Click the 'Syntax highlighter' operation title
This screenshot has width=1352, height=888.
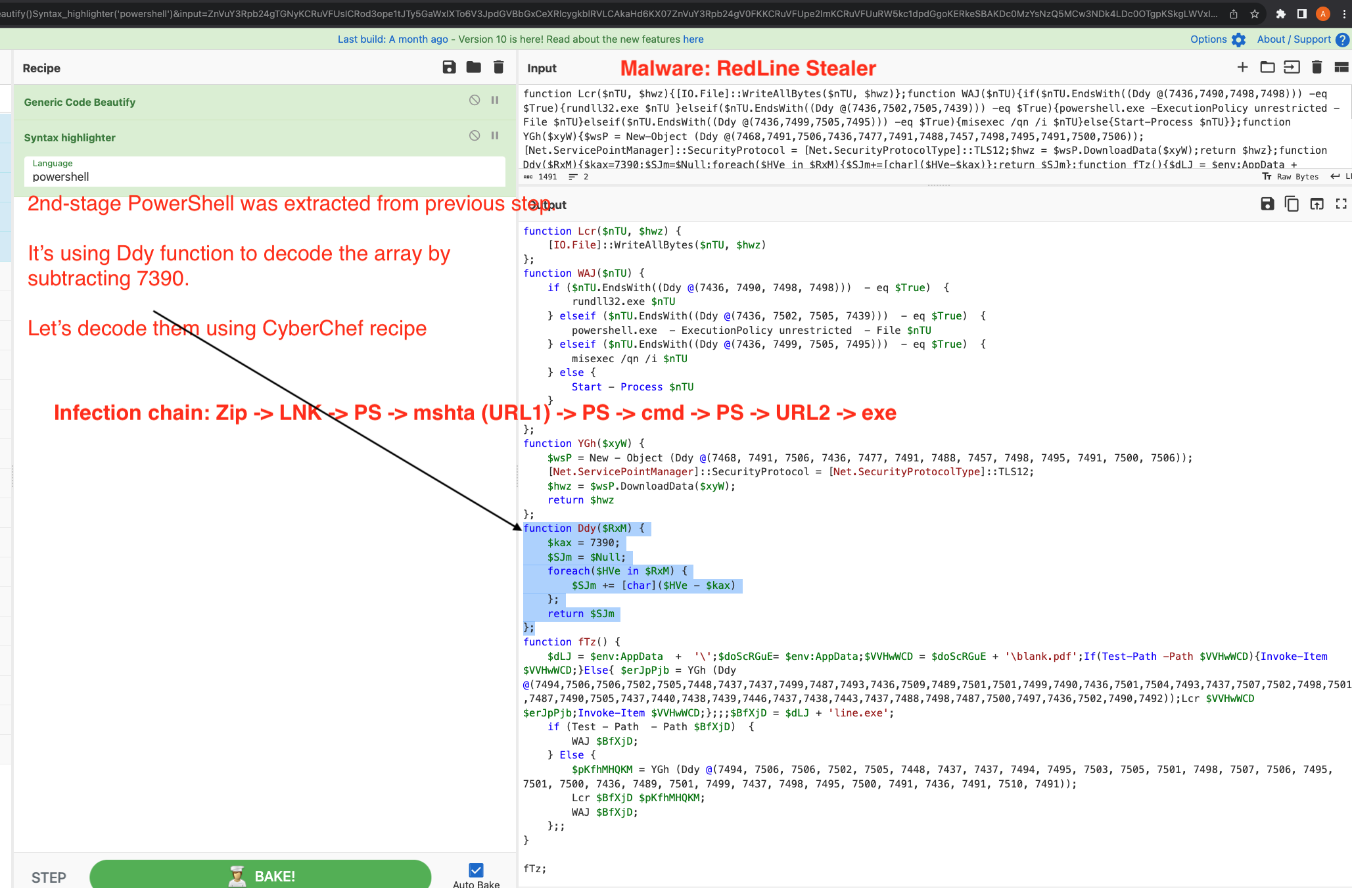click(70, 137)
